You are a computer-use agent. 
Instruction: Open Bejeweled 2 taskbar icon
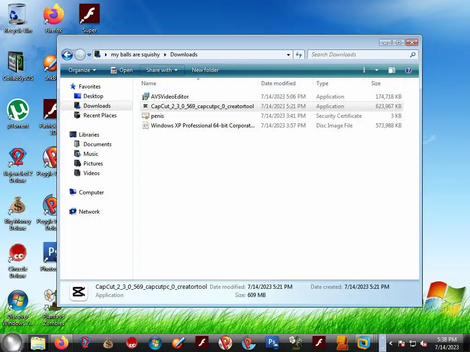point(85,343)
